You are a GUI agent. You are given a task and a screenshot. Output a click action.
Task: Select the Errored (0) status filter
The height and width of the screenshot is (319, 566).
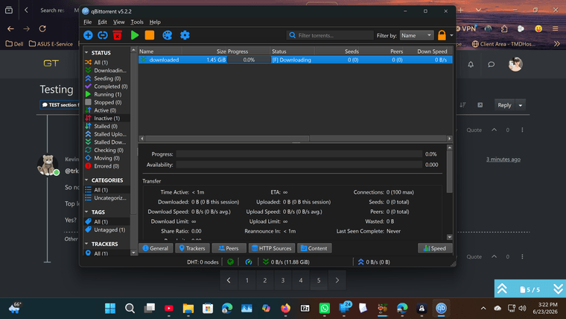click(x=106, y=165)
